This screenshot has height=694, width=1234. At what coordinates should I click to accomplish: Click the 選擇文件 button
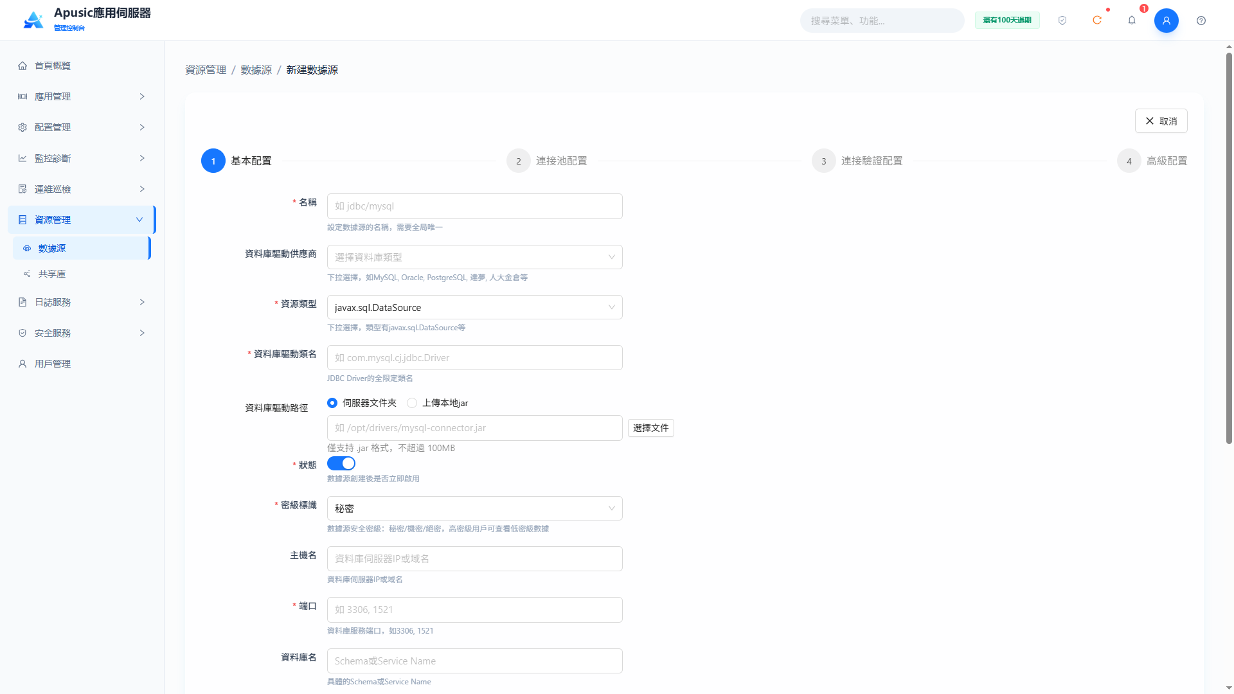tap(651, 428)
